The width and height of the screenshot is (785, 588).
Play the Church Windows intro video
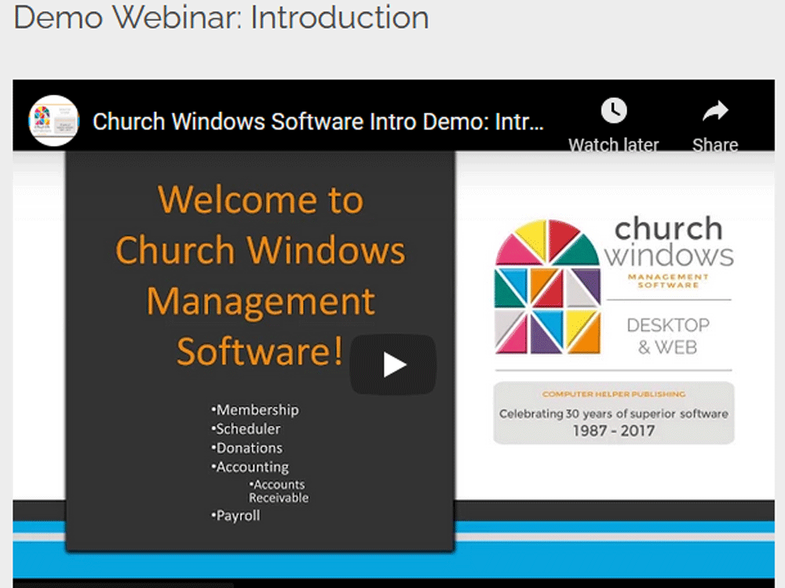pyautogui.click(x=393, y=365)
